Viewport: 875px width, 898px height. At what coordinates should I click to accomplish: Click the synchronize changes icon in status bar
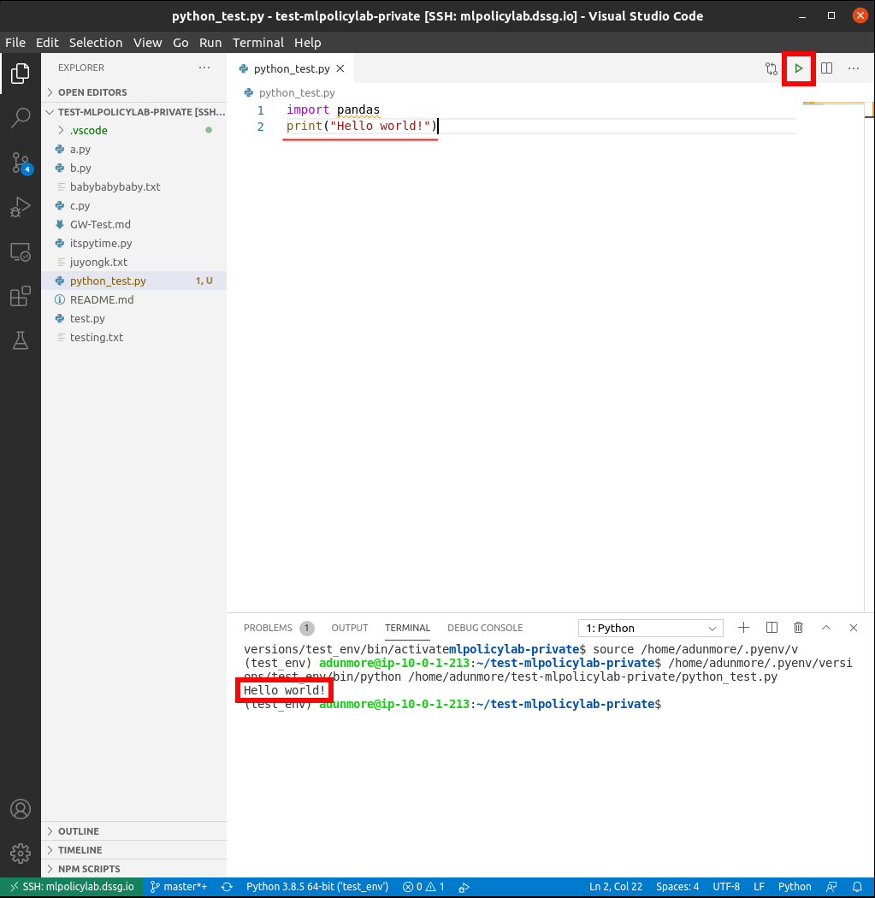pos(227,887)
